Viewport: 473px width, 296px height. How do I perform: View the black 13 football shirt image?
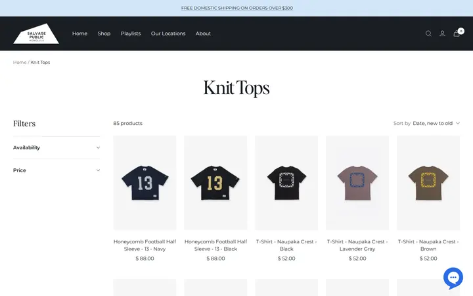click(x=215, y=183)
